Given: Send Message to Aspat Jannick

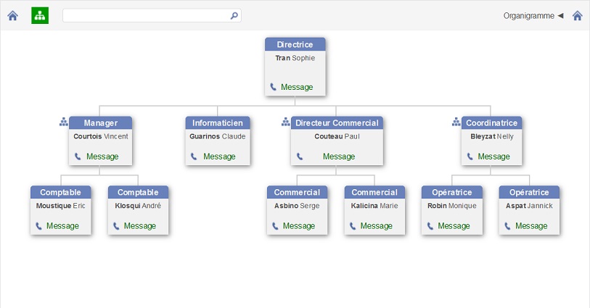Looking at the screenshot, I should tap(531, 226).
